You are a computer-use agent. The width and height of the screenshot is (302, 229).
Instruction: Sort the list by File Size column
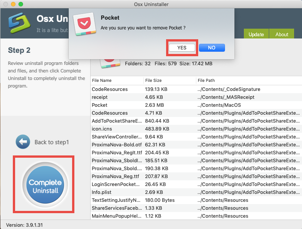click(x=155, y=80)
